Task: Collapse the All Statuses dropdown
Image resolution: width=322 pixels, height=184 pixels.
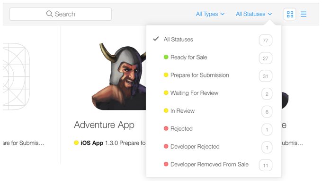Action: click(254, 14)
